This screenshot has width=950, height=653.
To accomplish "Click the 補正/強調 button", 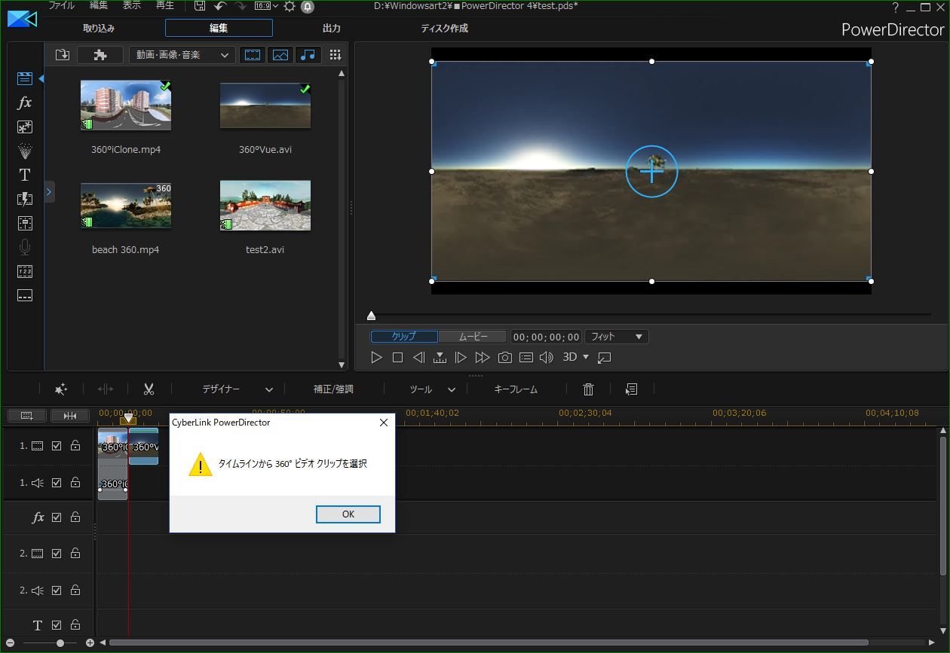I will pos(333,389).
